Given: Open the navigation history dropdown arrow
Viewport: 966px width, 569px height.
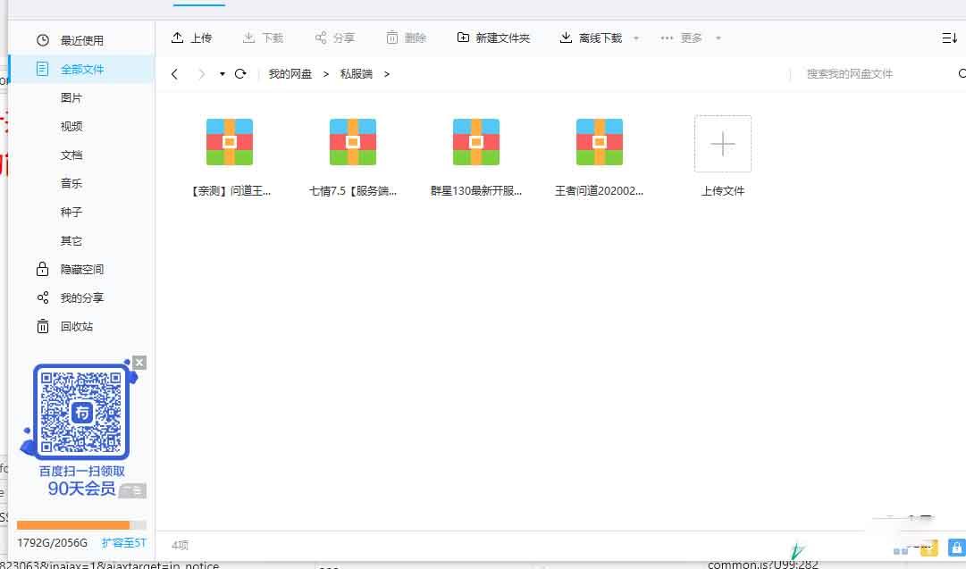Looking at the screenshot, I should [x=222, y=74].
